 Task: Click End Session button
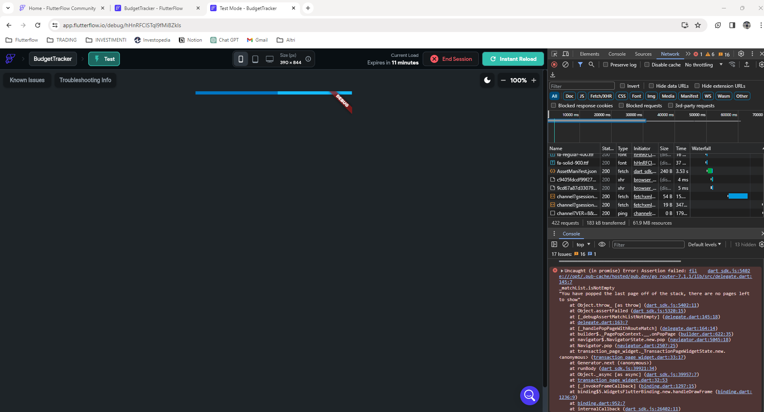pyautogui.click(x=451, y=59)
